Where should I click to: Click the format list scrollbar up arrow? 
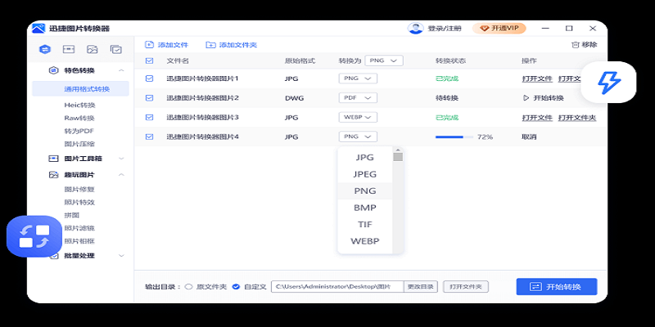[398, 150]
